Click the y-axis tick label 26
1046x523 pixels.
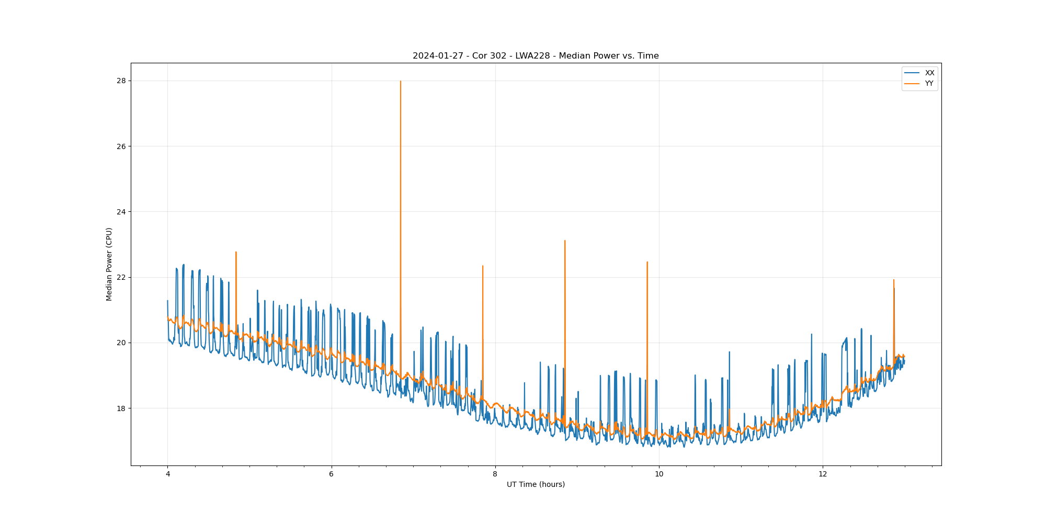(x=121, y=146)
